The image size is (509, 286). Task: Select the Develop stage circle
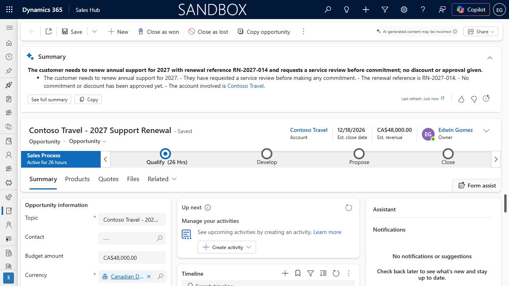267,154
